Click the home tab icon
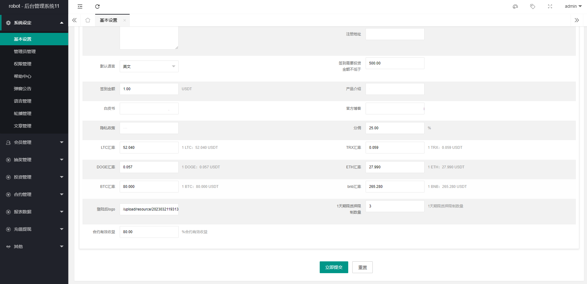 tap(88, 20)
